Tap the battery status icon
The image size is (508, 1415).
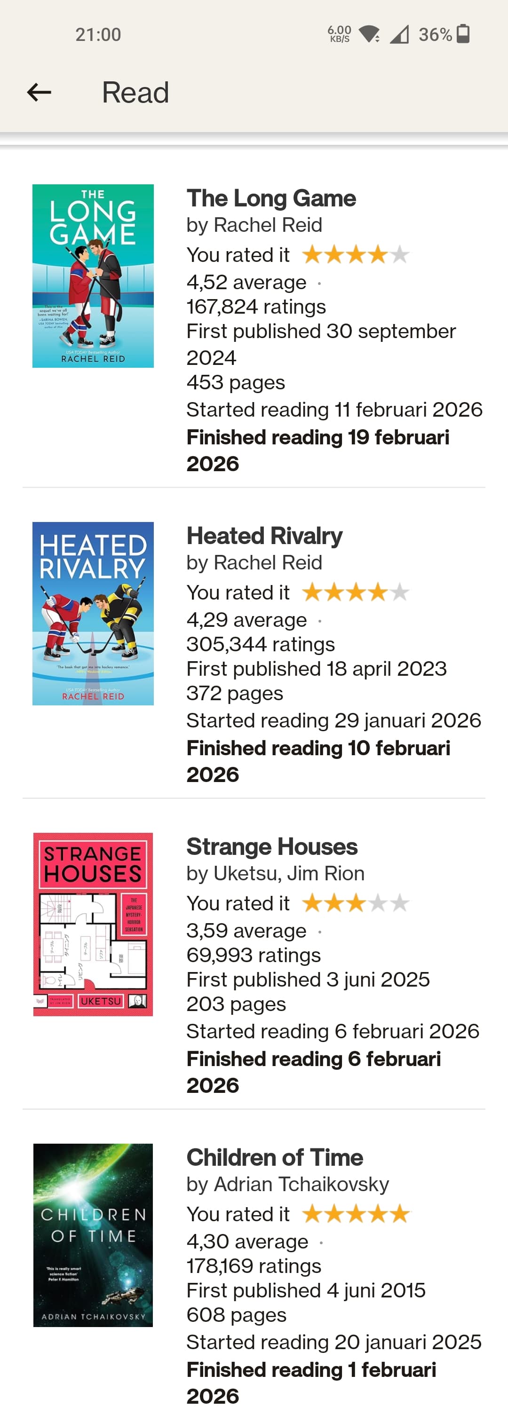[x=463, y=34]
